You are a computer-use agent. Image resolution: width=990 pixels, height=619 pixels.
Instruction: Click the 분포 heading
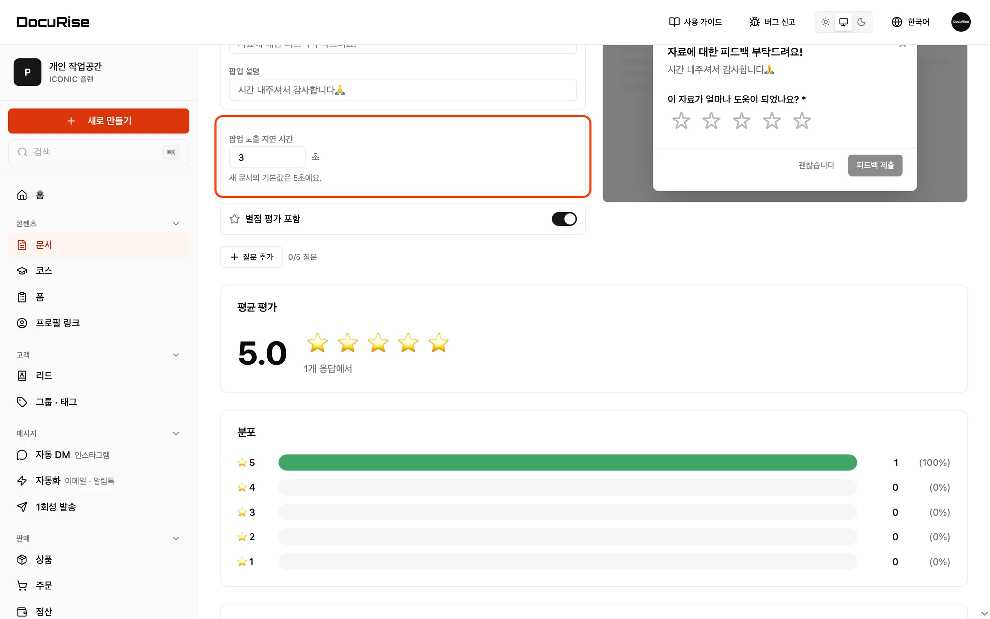tap(247, 432)
